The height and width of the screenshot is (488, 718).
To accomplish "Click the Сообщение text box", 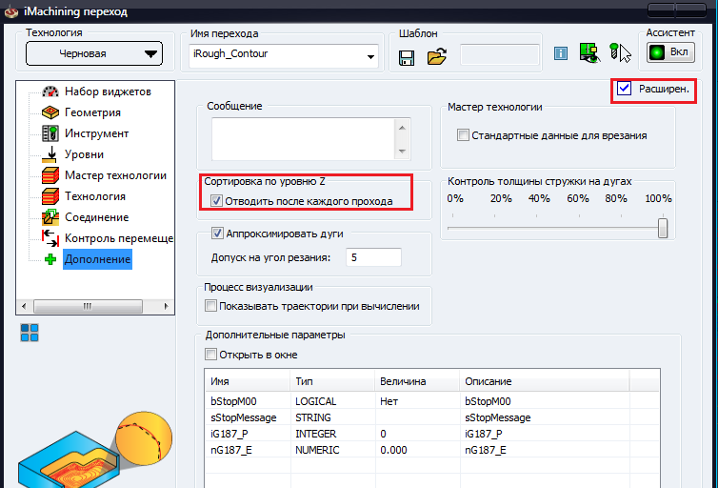I will 302,139.
